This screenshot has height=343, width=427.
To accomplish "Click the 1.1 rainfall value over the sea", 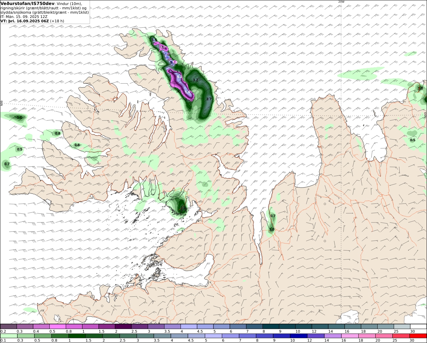I will (x=19, y=117).
